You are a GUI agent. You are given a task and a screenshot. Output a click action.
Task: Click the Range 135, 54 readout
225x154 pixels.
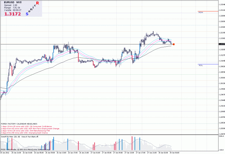12,8
